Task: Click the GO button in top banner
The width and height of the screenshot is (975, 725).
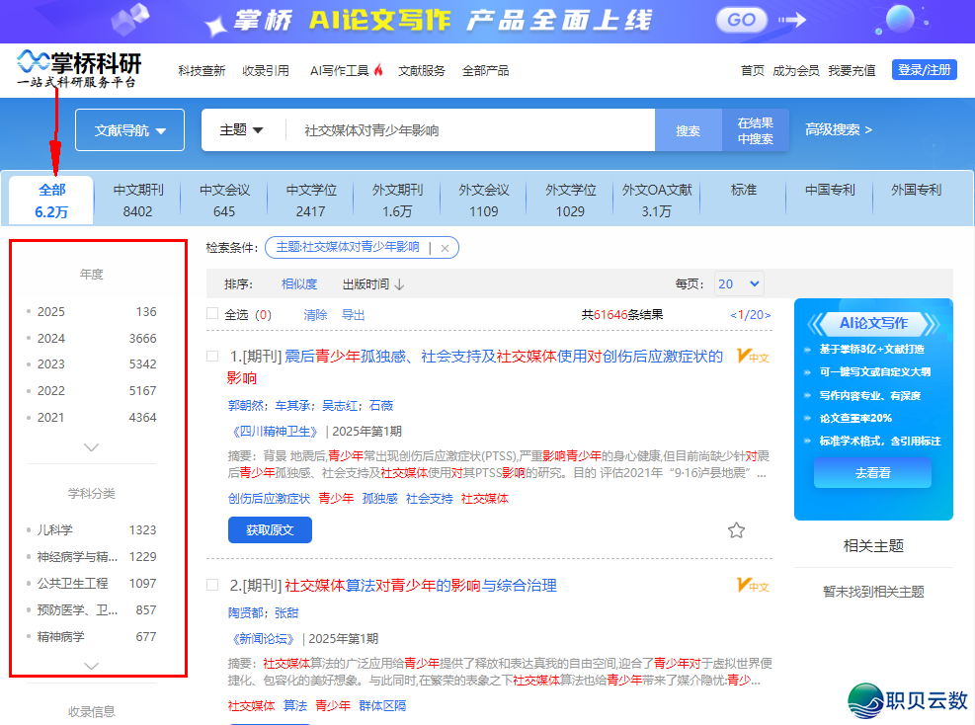Action: pyautogui.click(x=742, y=20)
